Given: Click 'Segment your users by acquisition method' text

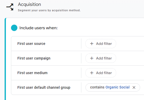Looking at the screenshot, I should tap(49, 10).
